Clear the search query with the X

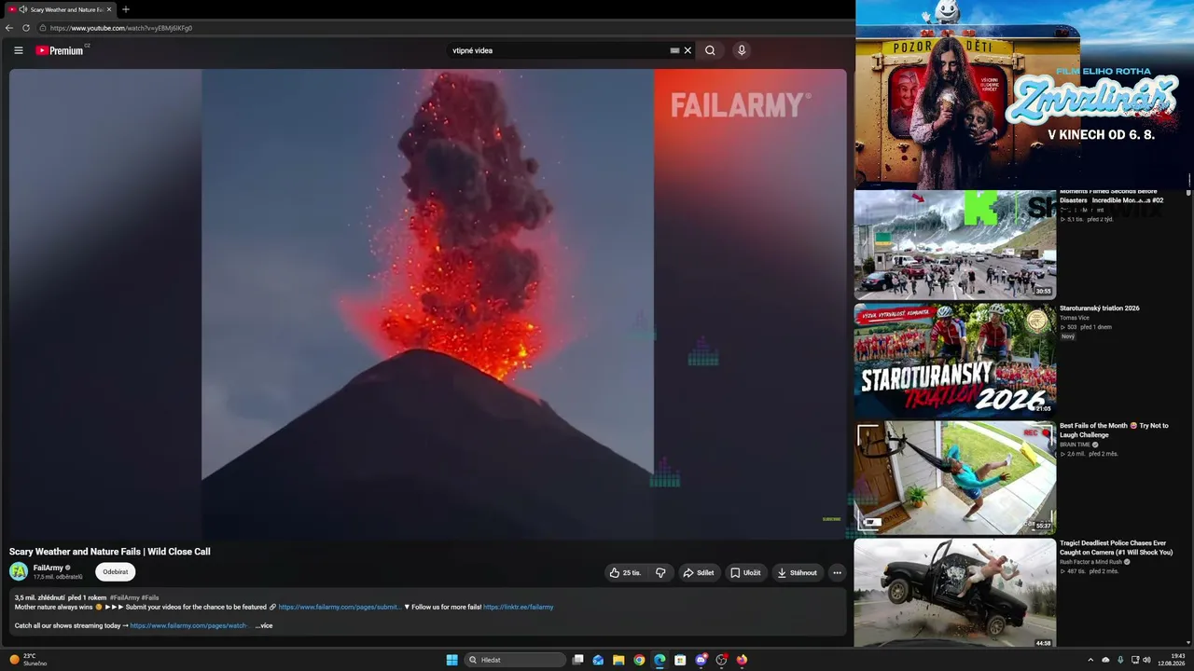688,50
